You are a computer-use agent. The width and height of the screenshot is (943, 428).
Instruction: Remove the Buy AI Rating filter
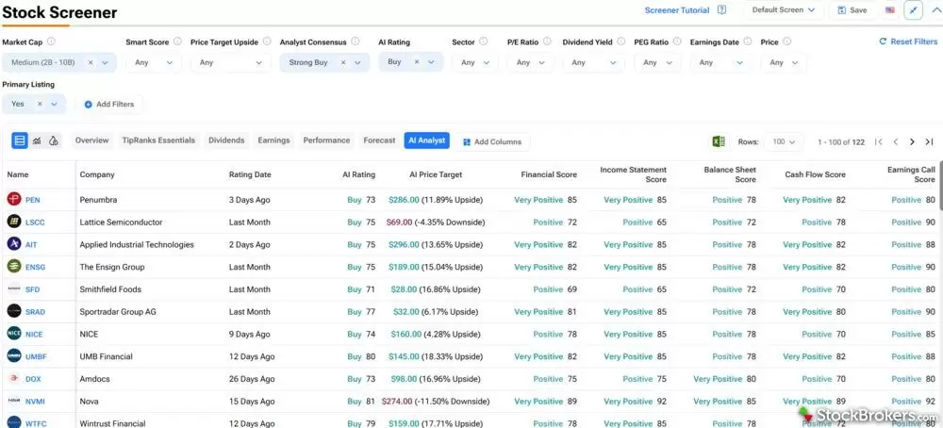pyautogui.click(x=416, y=62)
